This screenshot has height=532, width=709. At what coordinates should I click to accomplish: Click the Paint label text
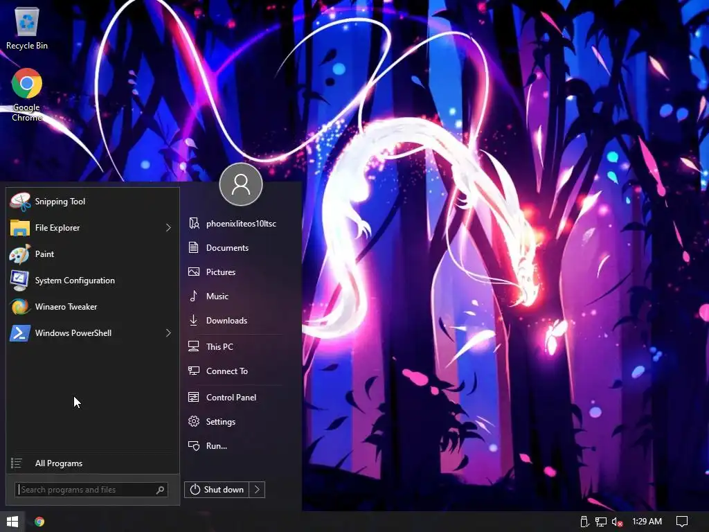point(44,254)
